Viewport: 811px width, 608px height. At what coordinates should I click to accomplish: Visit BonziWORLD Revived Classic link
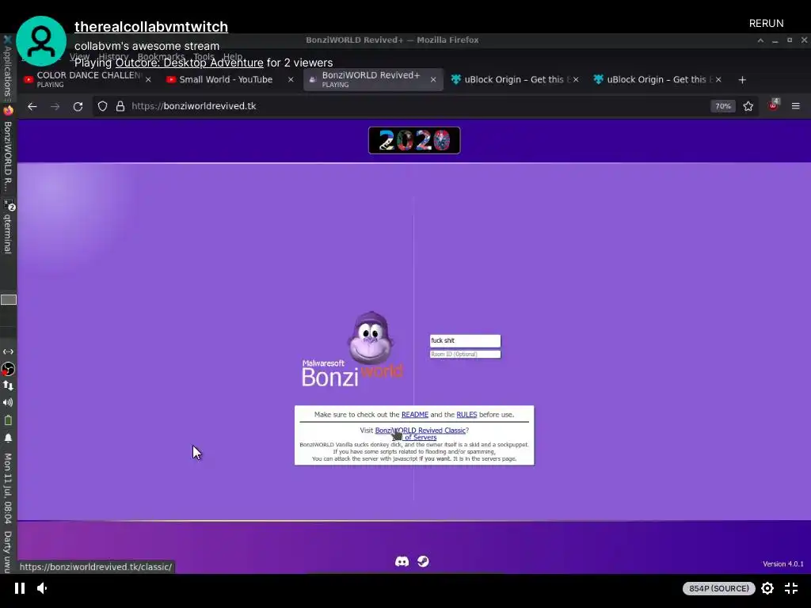[420, 430]
